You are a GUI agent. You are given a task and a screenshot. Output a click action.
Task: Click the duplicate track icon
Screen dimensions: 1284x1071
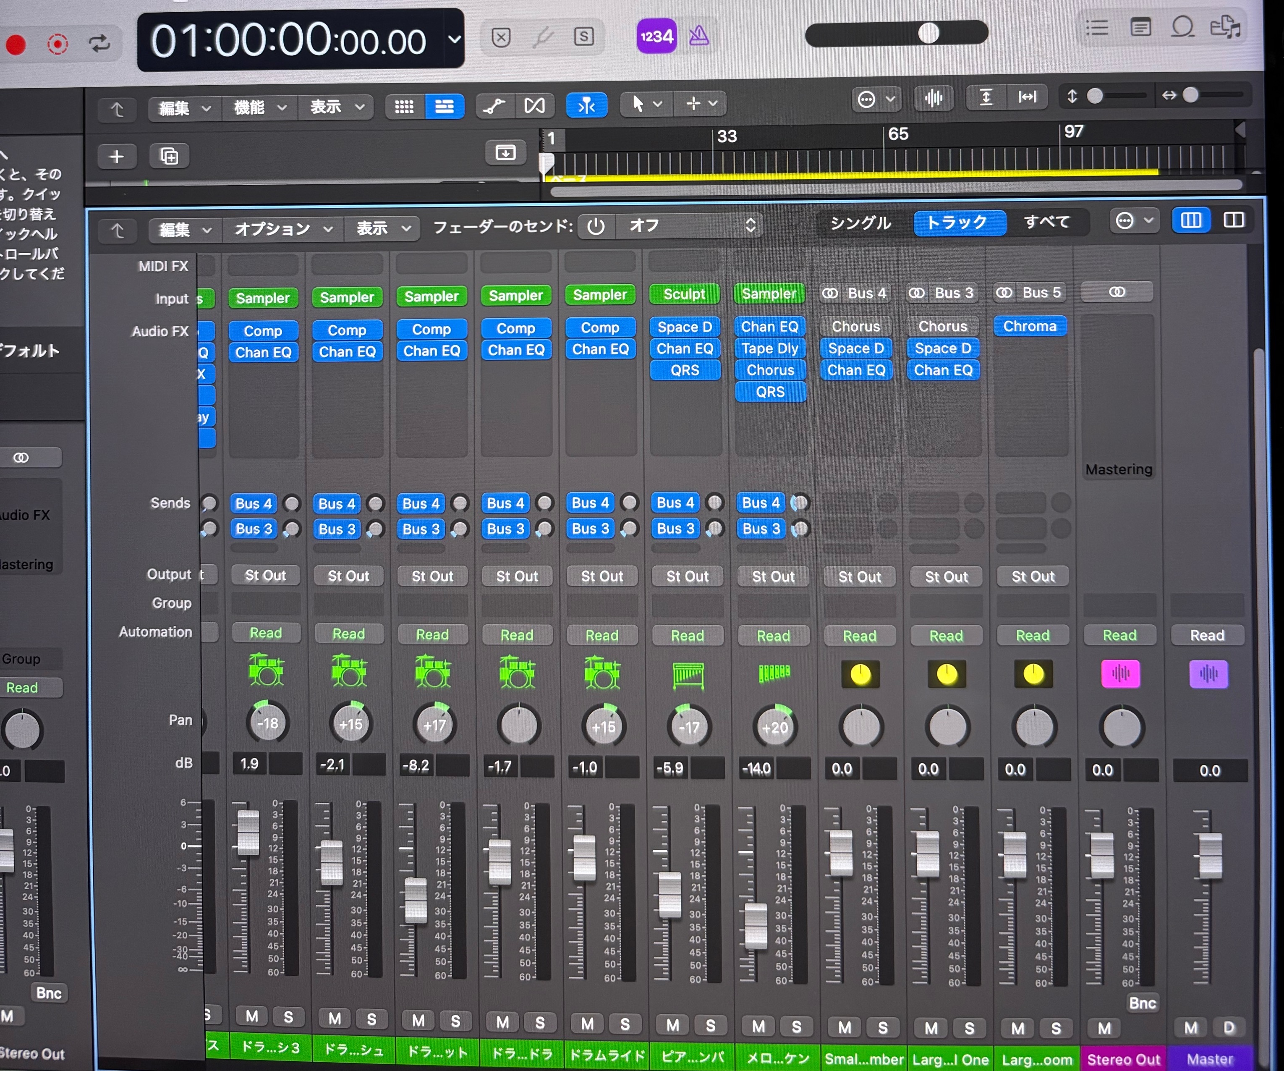pyautogui.click(x=169, y=157)
